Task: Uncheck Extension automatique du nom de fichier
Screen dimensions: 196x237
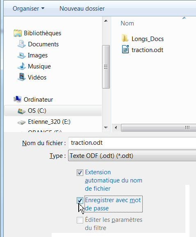Action: tap(80, 173)
